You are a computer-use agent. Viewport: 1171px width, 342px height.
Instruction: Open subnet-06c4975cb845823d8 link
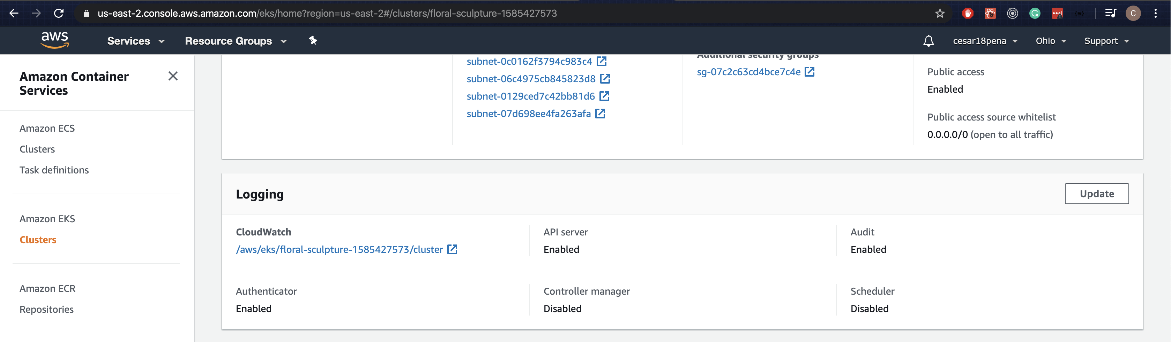pos(531,78)
